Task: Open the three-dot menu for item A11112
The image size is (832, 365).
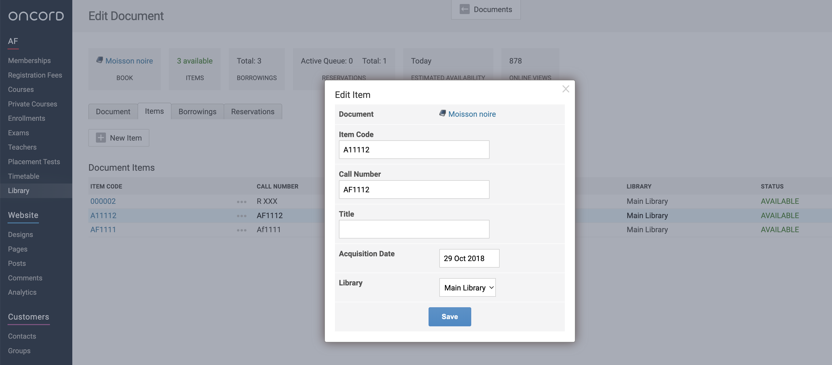Action: coord(241,216)
